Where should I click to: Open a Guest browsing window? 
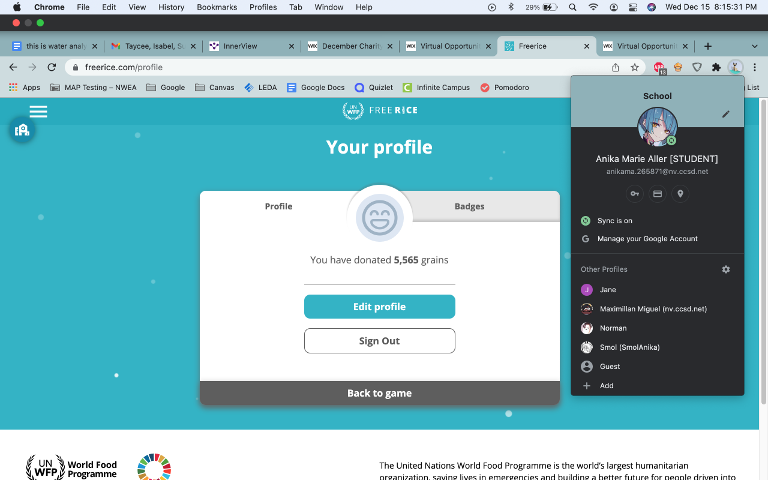(x=658, y=367)
